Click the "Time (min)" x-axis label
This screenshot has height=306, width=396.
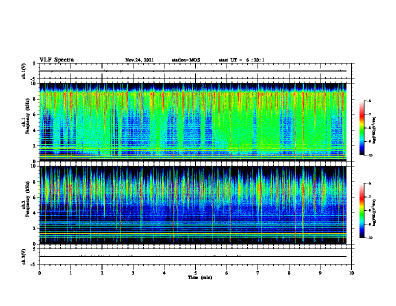200,277
